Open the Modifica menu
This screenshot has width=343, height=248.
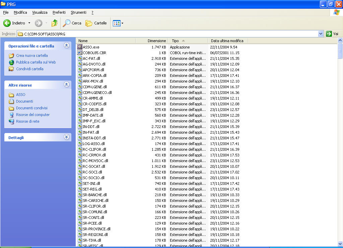(20, 12)
